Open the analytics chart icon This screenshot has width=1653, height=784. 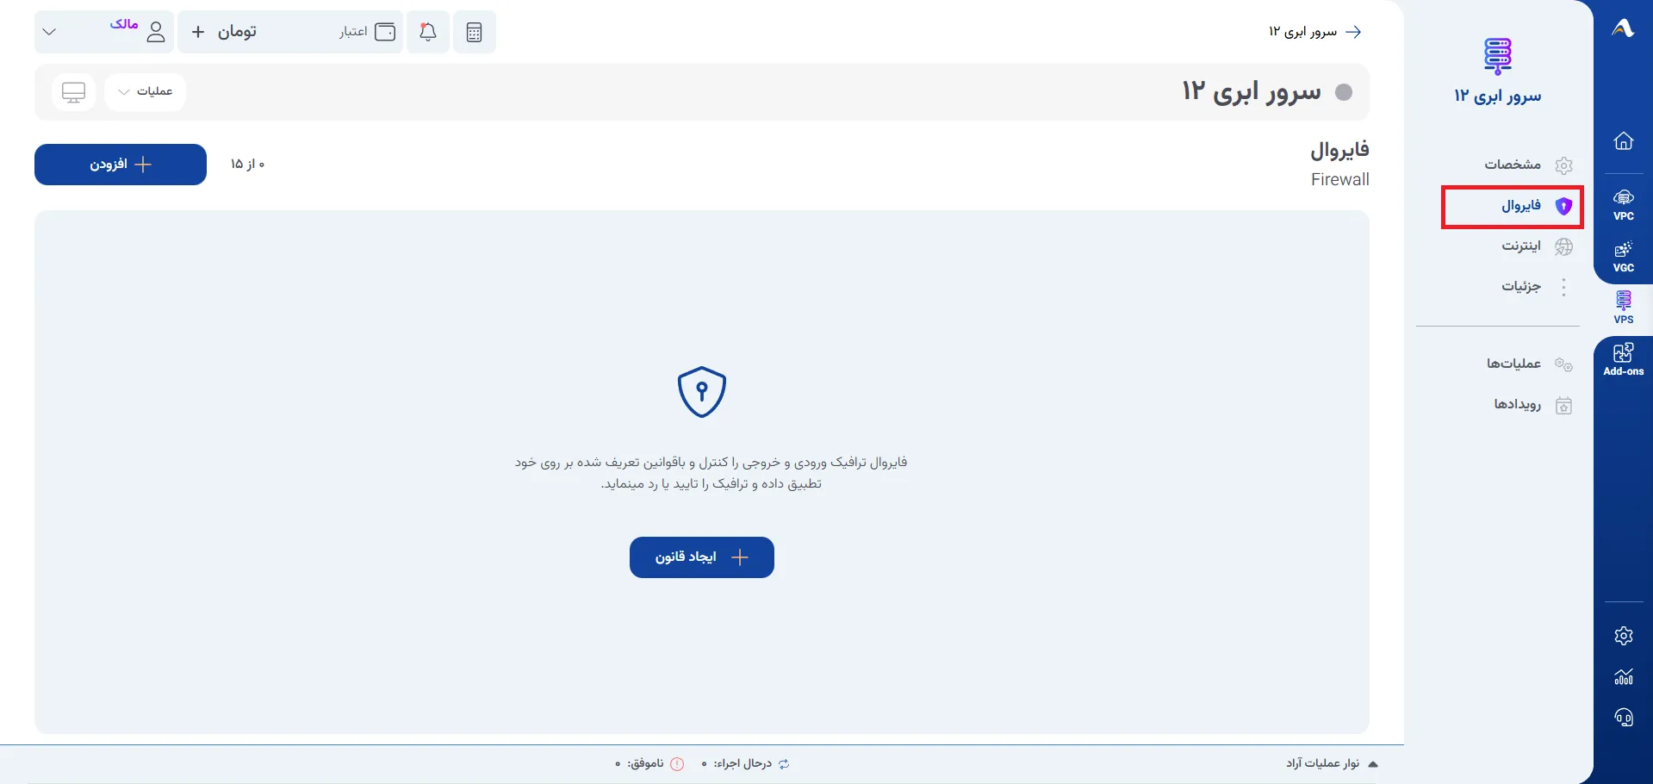point(1624,676)
